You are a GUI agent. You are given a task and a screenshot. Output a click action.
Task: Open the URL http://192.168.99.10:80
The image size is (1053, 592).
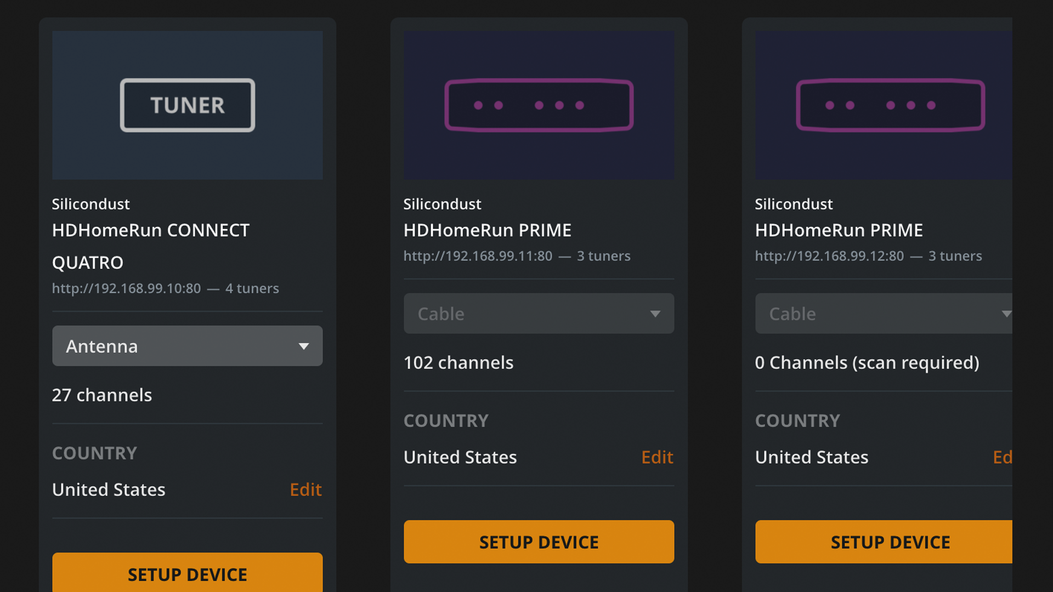[126, 288]
